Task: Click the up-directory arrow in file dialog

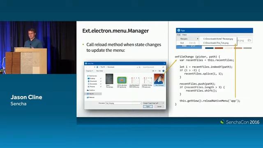Action: point(95,67)
